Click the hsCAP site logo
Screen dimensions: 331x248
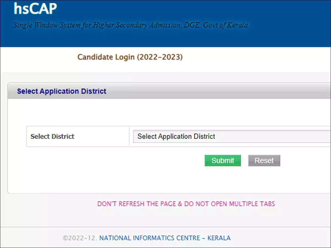pyautogui.click(x=35, y=9)
